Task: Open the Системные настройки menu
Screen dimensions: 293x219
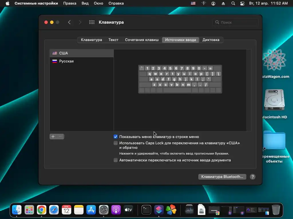Action: (36, 3)
